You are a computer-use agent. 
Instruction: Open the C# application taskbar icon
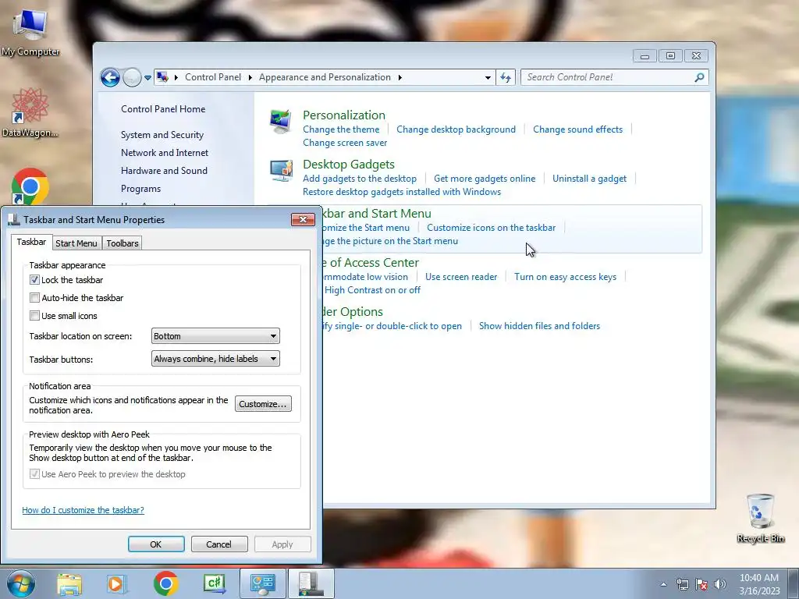pyautogui.click(x=215, y=583)
